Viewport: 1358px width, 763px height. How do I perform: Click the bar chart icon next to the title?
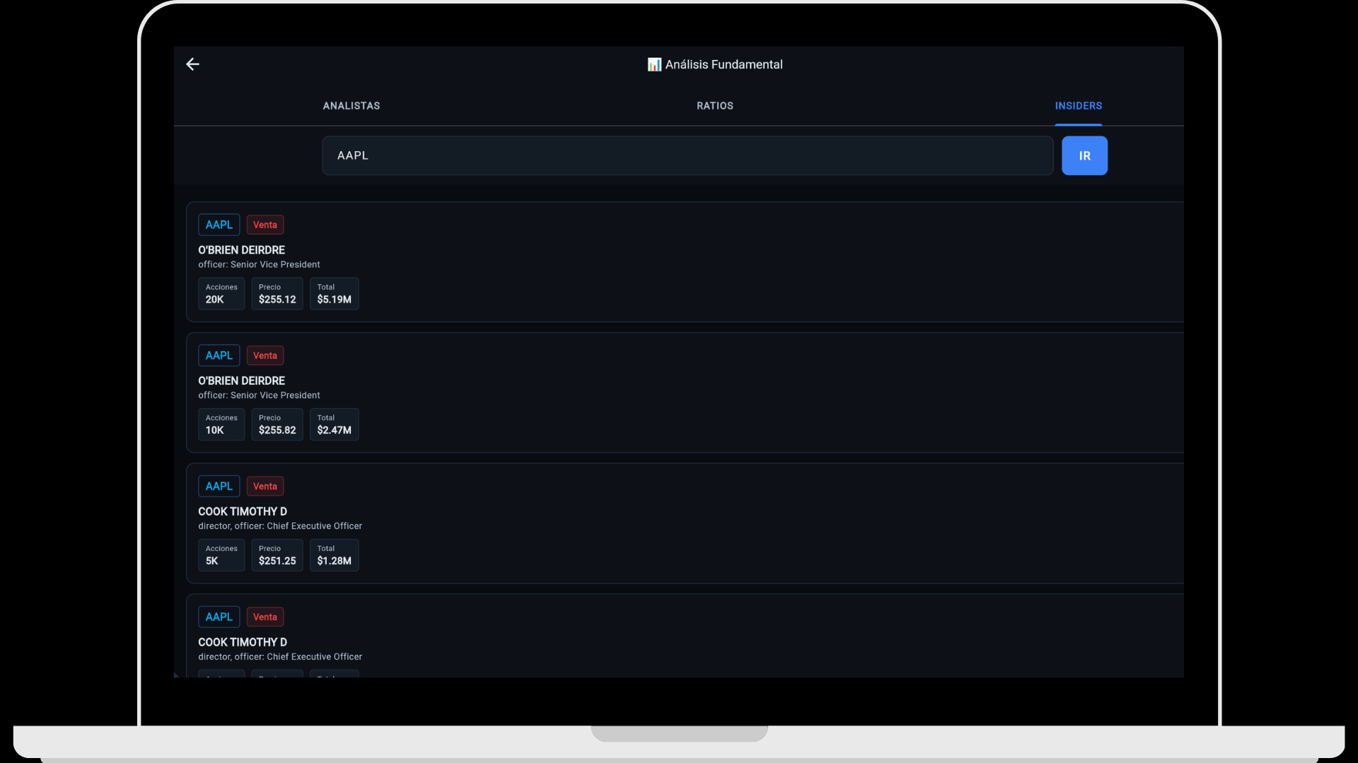tap(654, 64)
